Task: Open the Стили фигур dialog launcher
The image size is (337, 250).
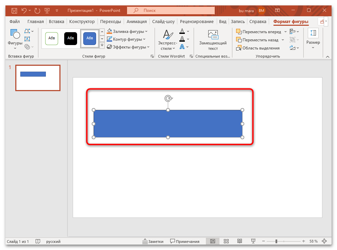Action: [152, 56]
